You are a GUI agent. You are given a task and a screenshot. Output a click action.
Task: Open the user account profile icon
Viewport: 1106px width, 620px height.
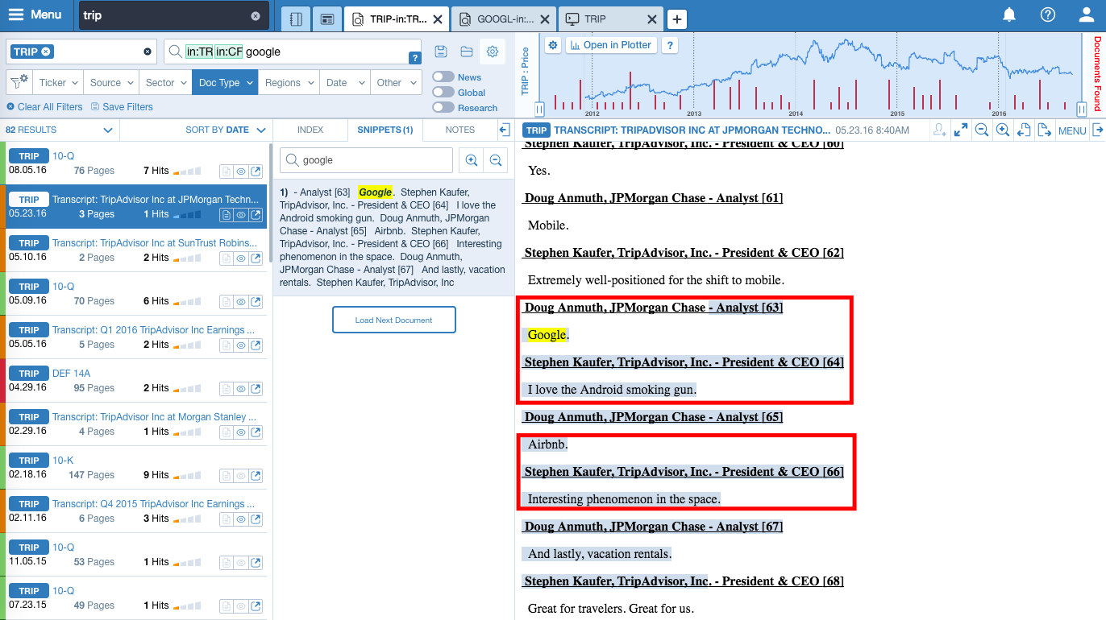coord(1087,14)
